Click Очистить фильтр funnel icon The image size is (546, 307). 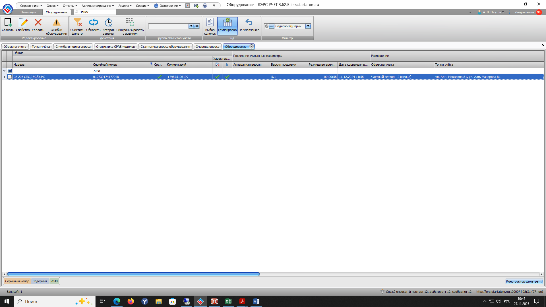coord(77,22)
